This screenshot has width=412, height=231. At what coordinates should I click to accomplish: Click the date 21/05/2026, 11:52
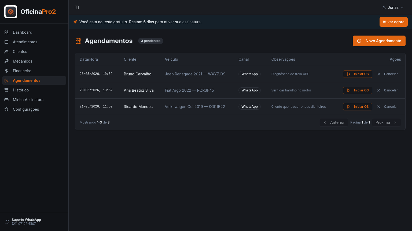(96, 106)
